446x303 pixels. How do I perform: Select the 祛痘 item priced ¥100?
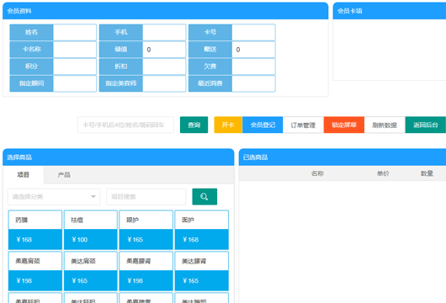91,230
